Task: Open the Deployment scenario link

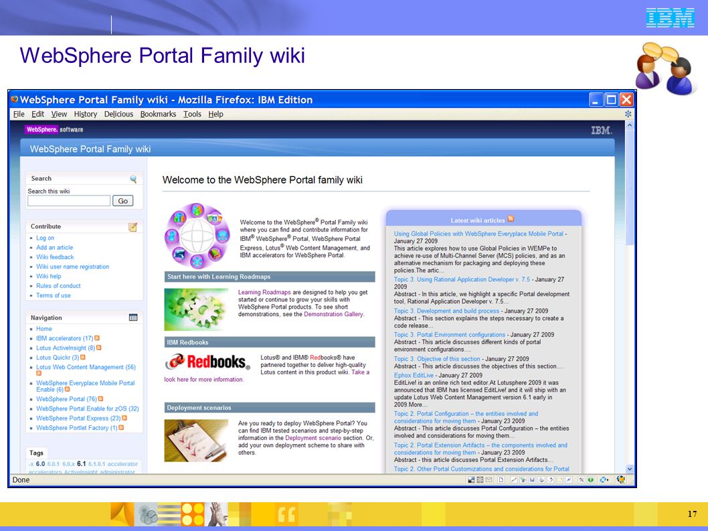Action: [x=313, y=438]
